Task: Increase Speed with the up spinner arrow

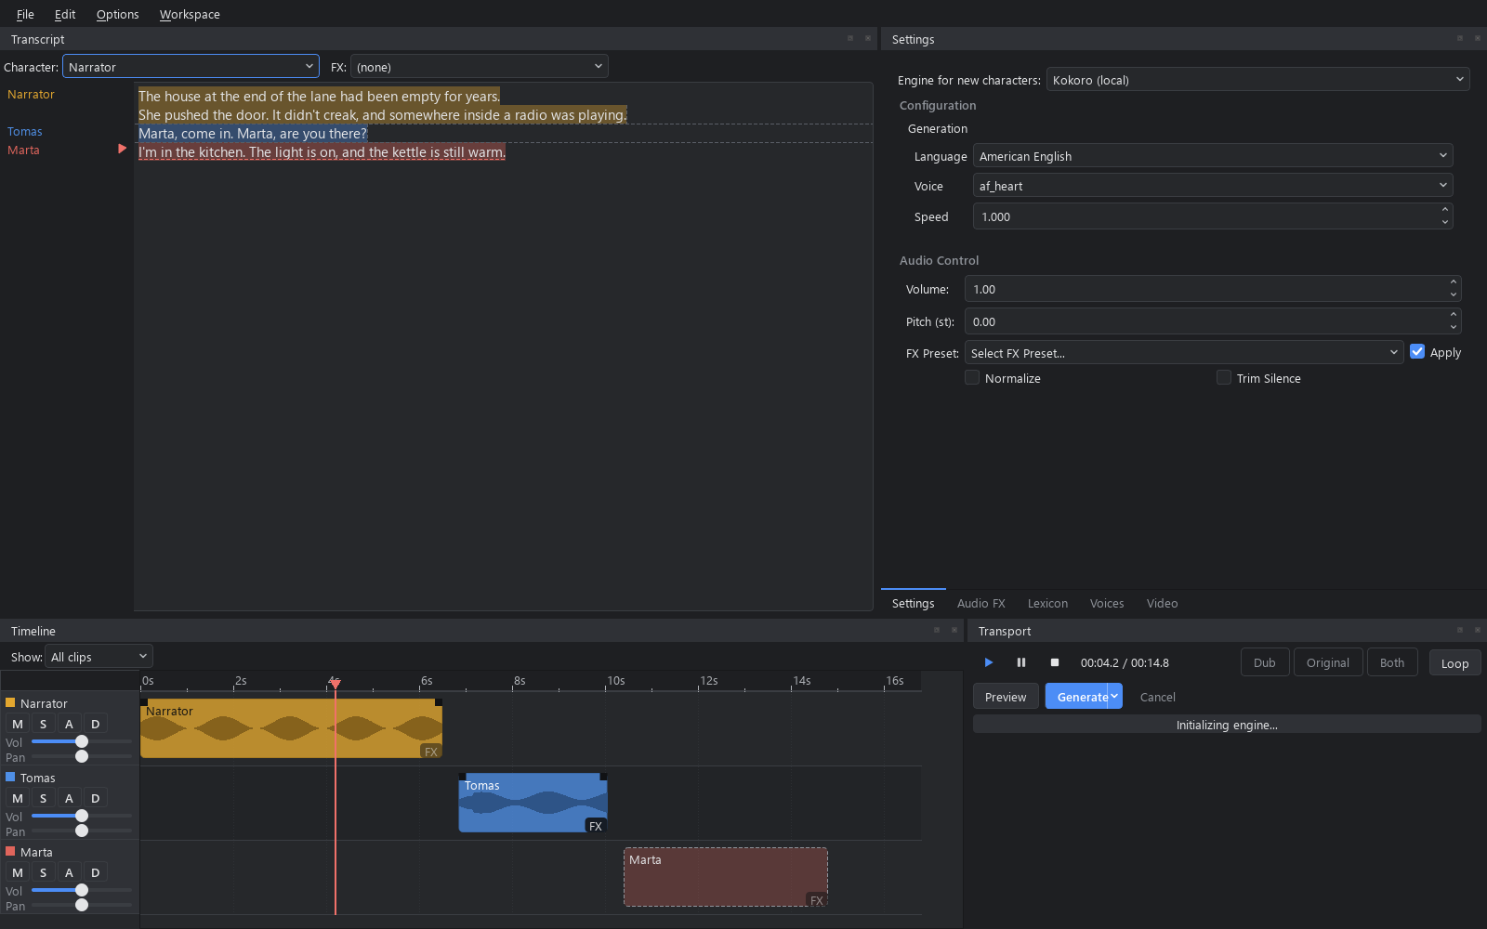Action: 1445,210
